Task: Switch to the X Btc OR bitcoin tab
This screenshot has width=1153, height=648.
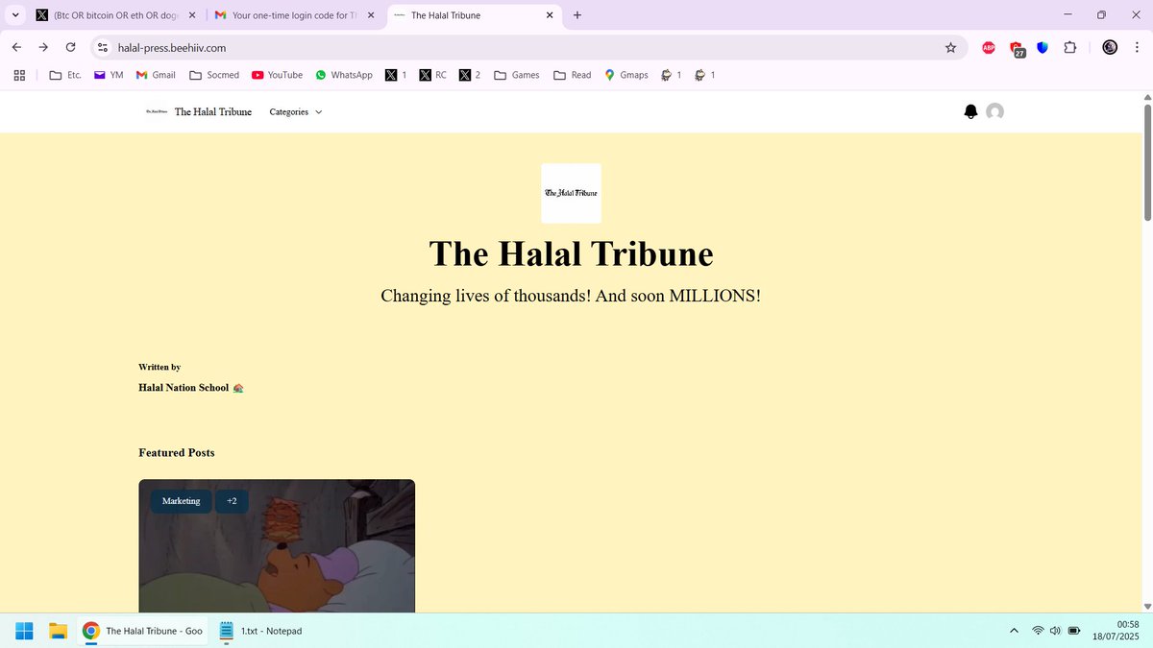Action: pos(116,15)
